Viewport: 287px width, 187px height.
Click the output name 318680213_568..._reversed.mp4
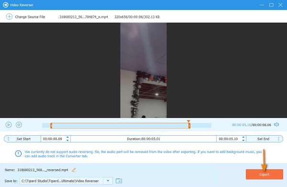pyautogui.click(x=43, y=170)
